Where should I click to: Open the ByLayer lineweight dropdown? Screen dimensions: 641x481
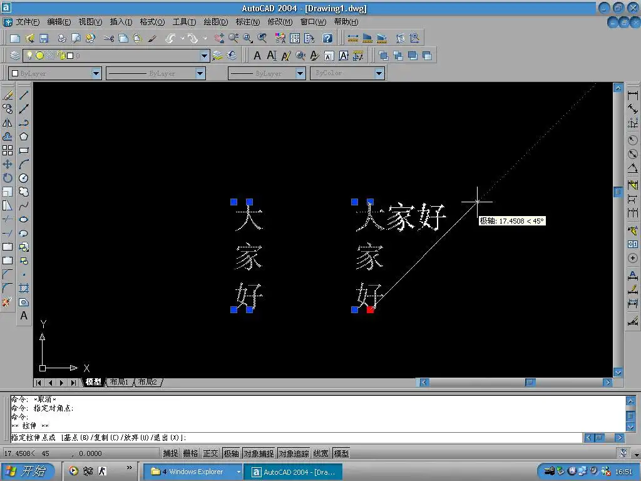click(x=300, y=74)
